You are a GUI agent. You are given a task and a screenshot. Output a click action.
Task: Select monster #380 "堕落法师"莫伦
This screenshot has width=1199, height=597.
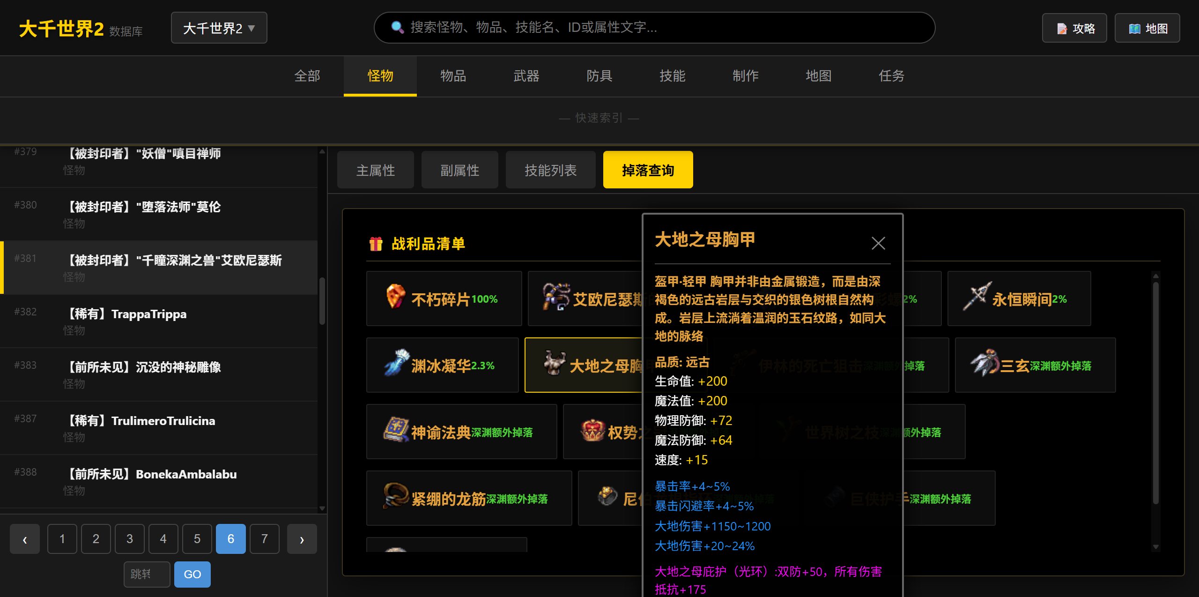[x=159, y=214]
